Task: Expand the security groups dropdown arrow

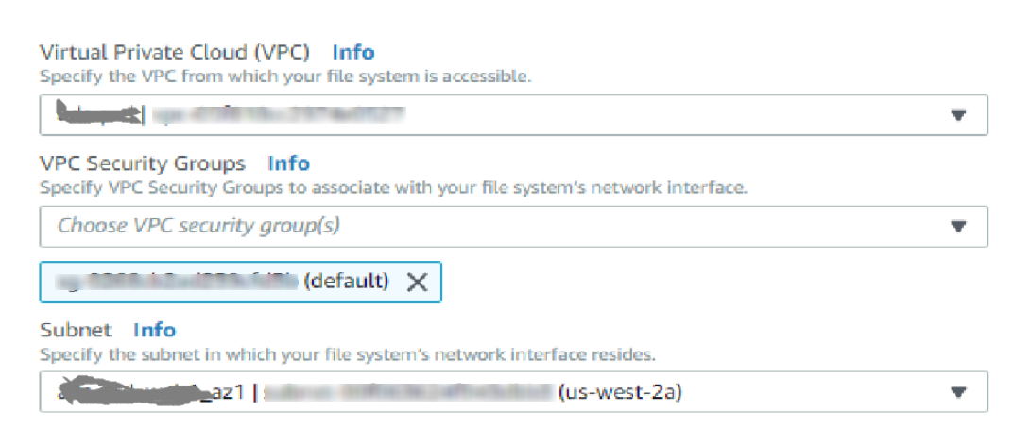Action: [x=958, y=227]
